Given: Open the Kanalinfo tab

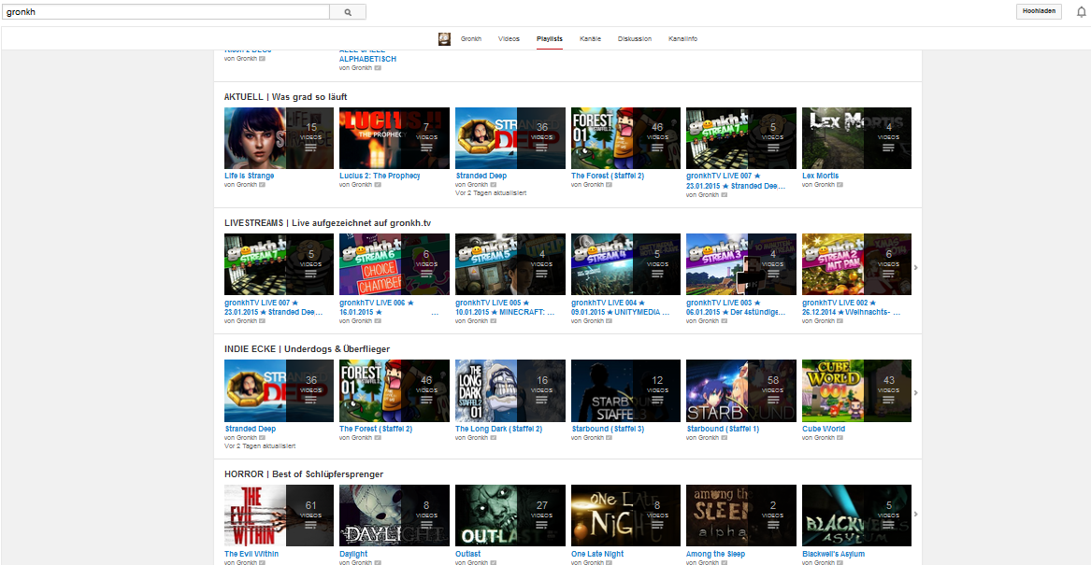Looking at the screenshot, I should tap(682, 38).
